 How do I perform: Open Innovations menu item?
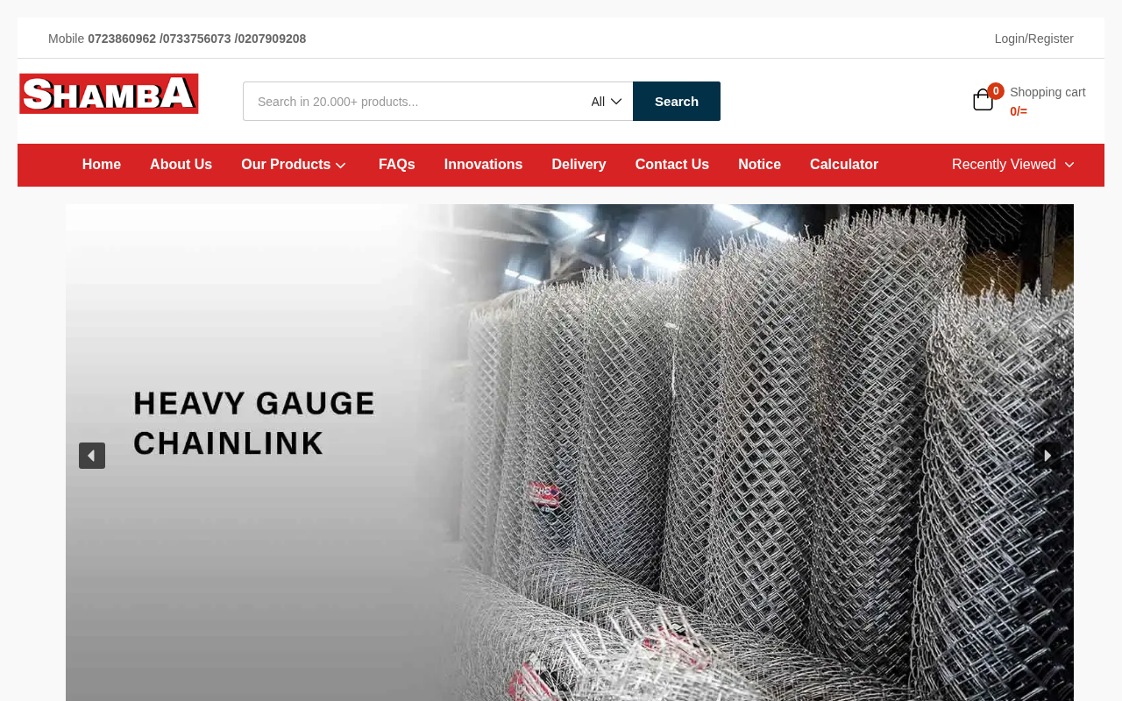point(483,165)
